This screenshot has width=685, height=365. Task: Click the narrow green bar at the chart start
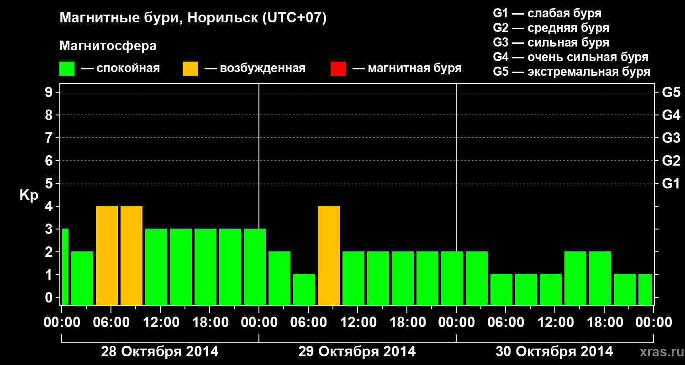click(x=65, y=266)
